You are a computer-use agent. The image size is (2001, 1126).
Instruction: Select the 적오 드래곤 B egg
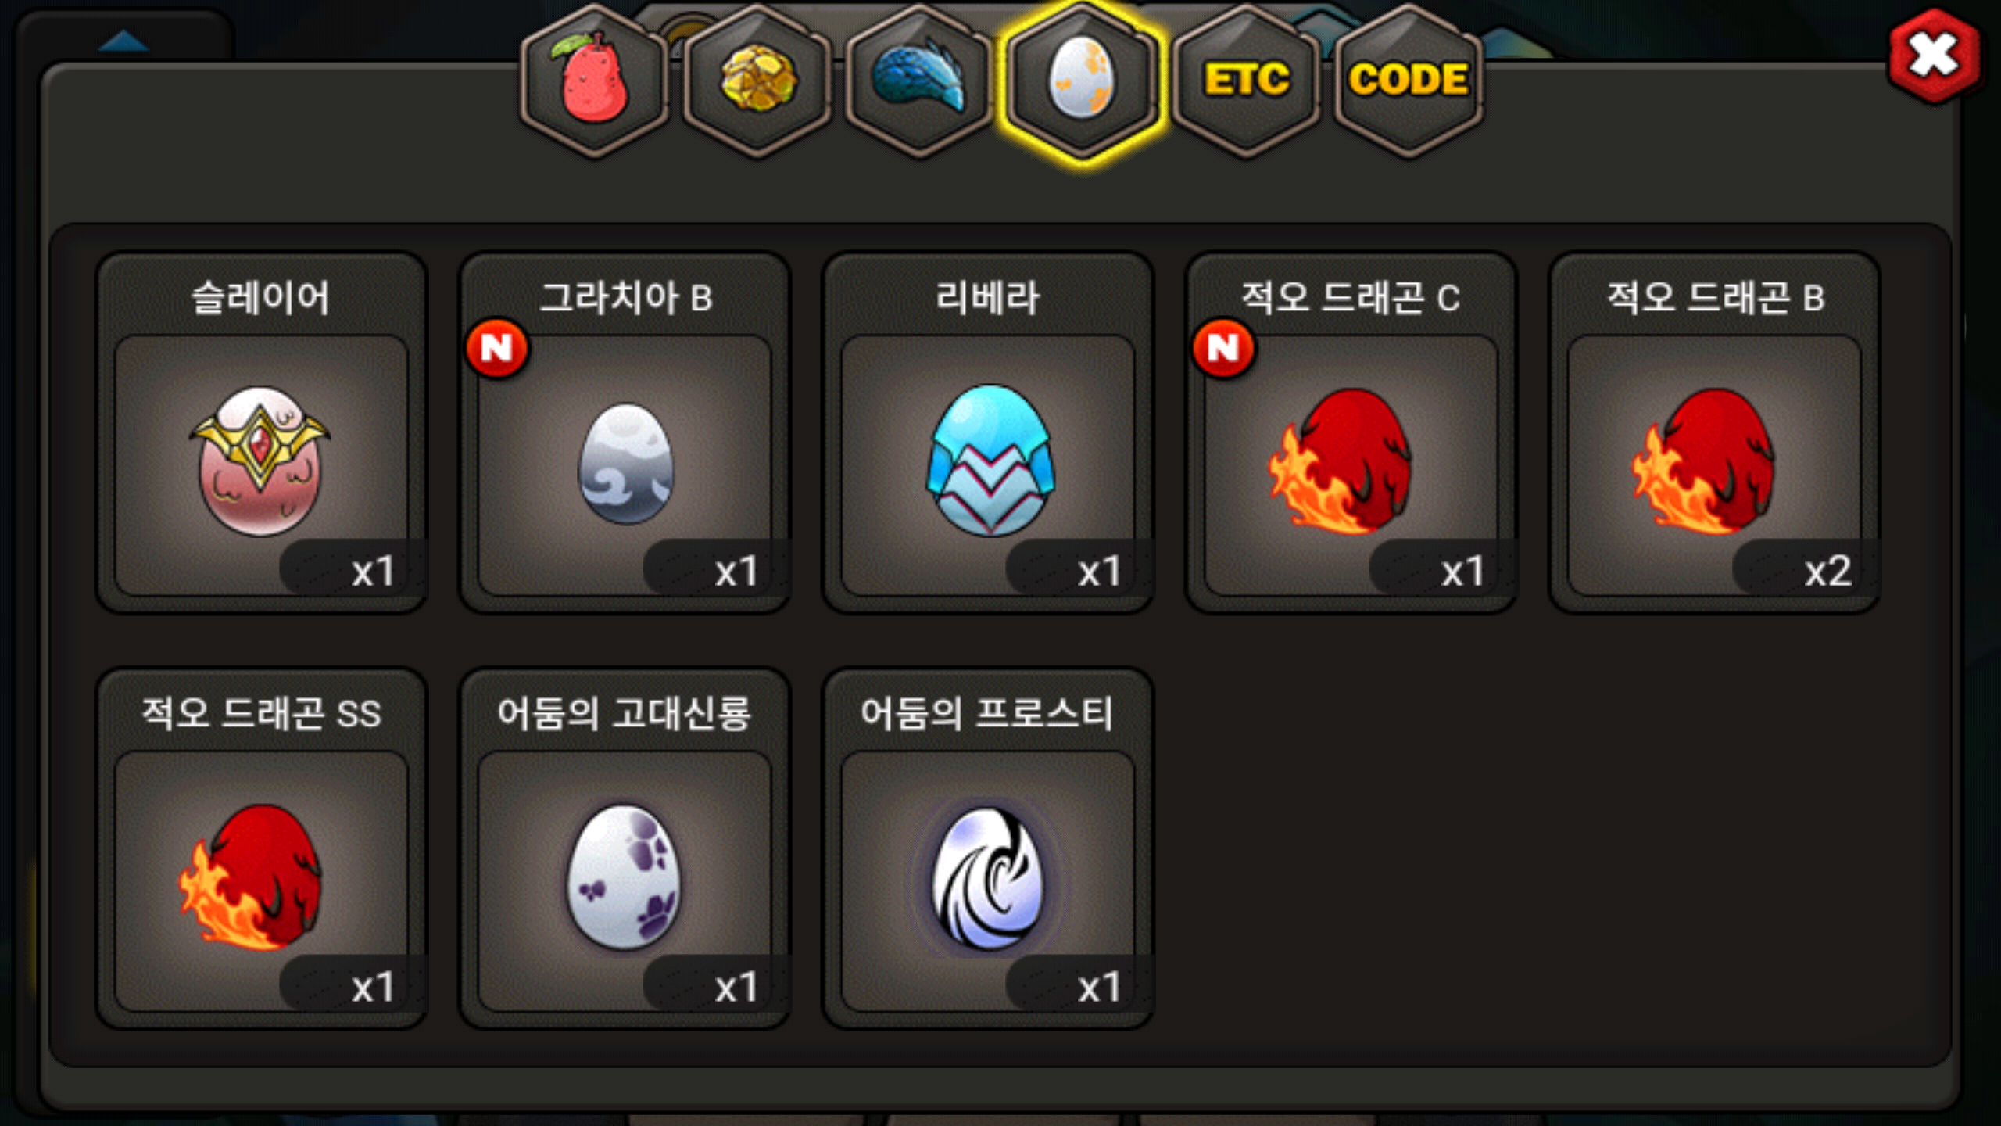(1714, 432)
